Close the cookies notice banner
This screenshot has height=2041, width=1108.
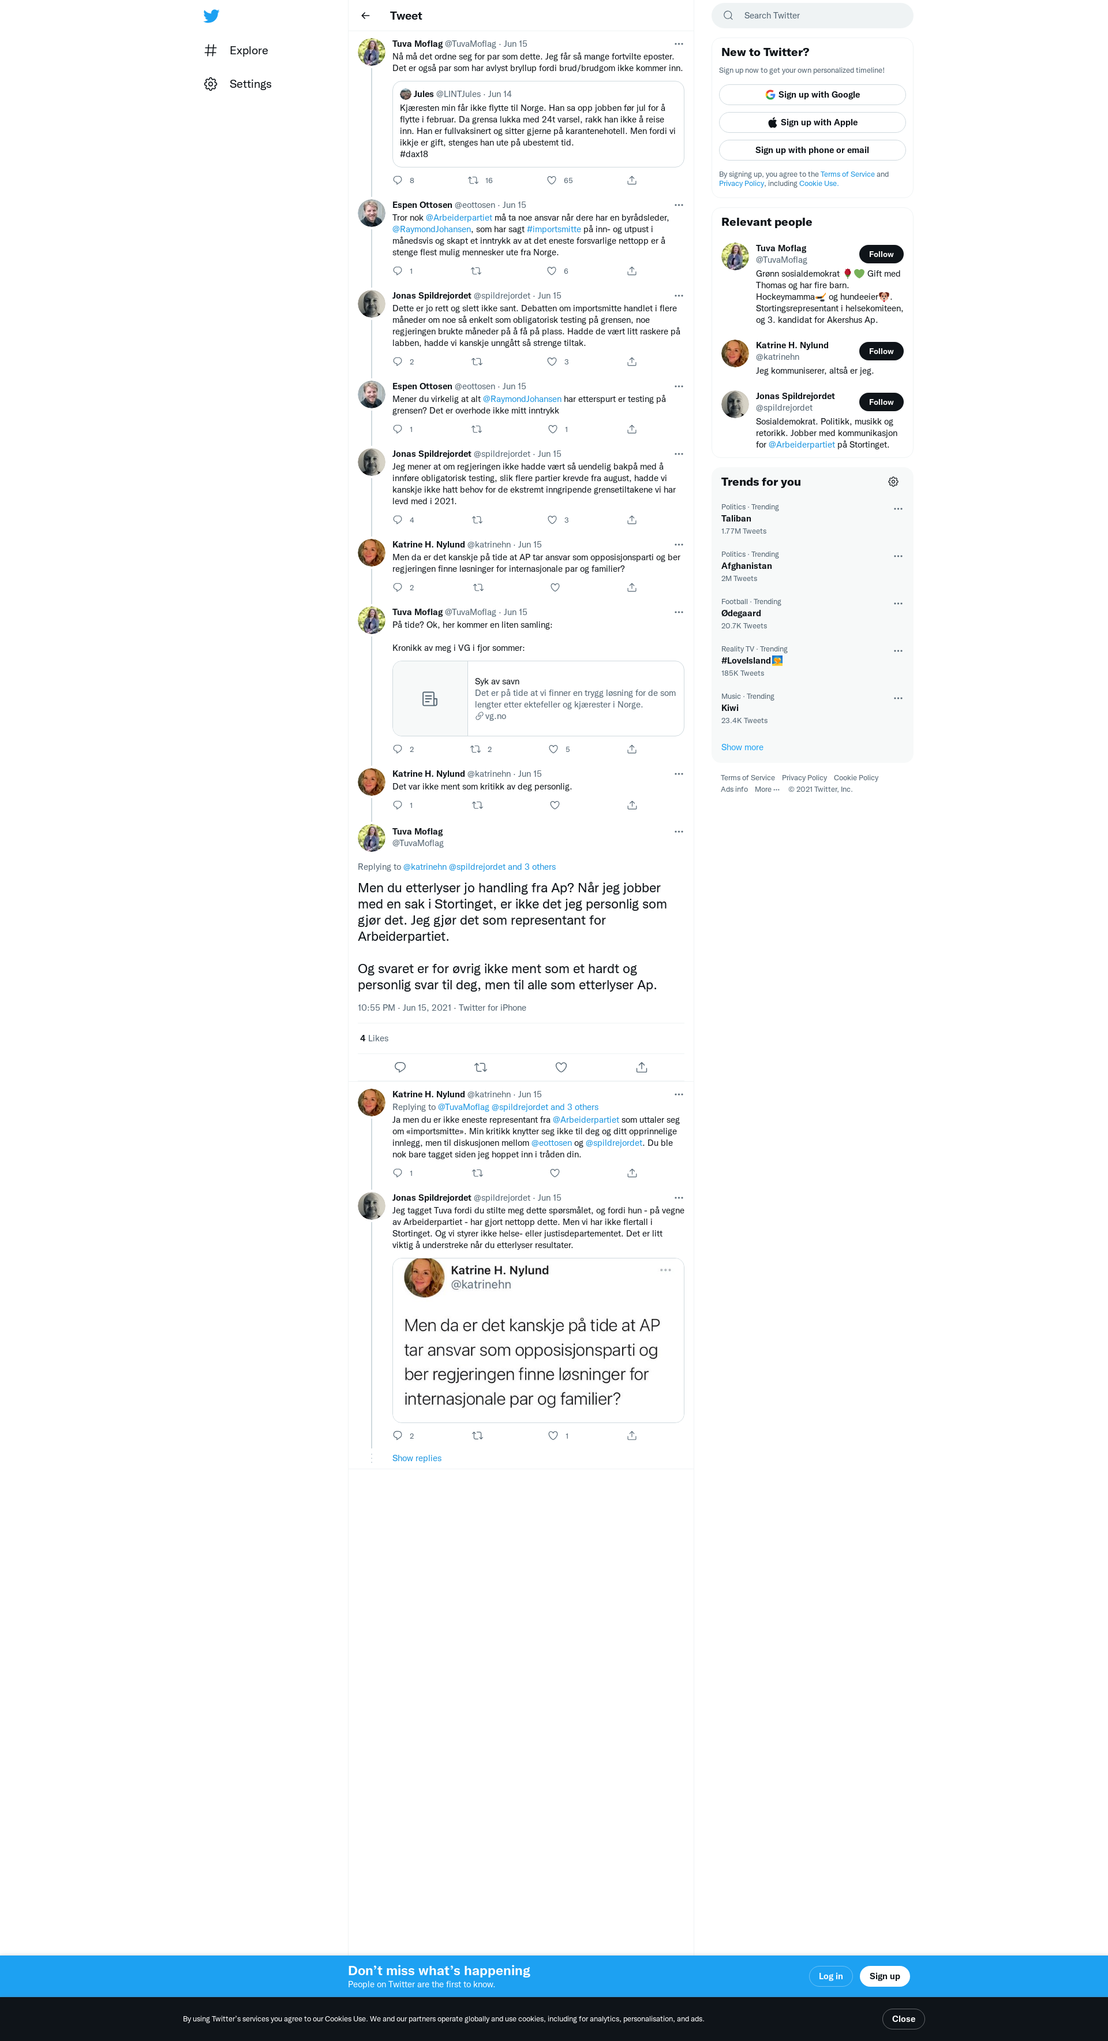coord(903,2018)
